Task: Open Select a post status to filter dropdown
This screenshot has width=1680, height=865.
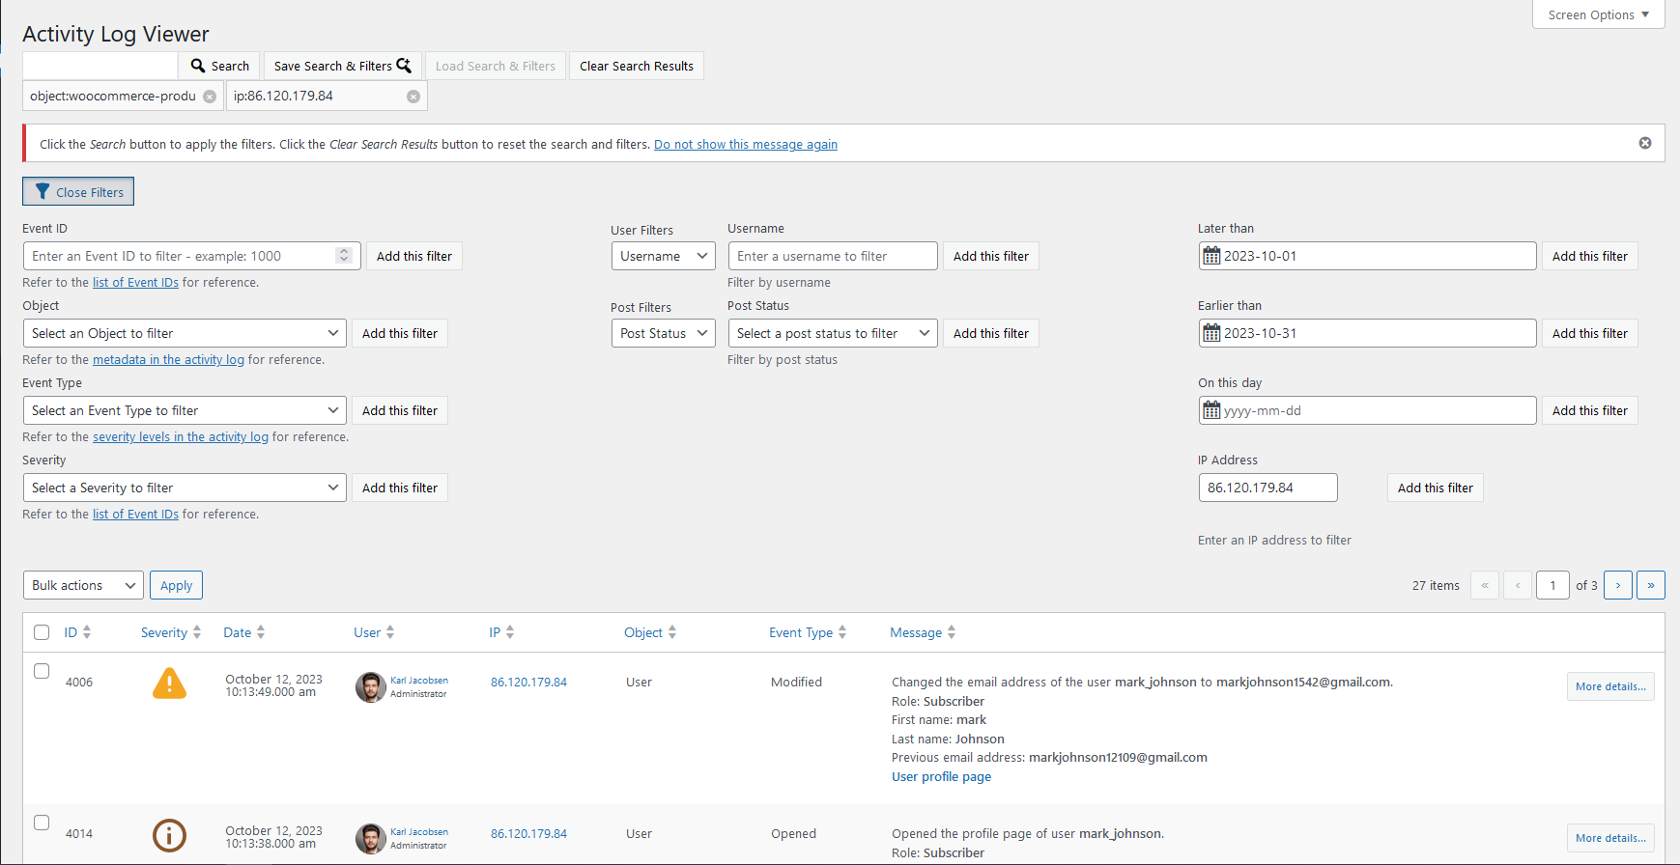Action: [833, 333]
